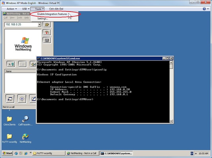Click the Start/Stop Video play-pause button
The width and height of the screenshot is (212, 158).
pos(11,64)
